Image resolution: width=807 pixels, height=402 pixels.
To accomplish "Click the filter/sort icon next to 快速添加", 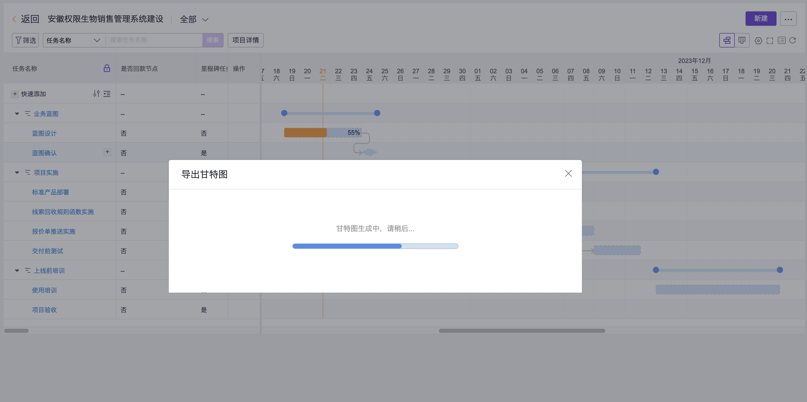I will [x=96, y=94].
